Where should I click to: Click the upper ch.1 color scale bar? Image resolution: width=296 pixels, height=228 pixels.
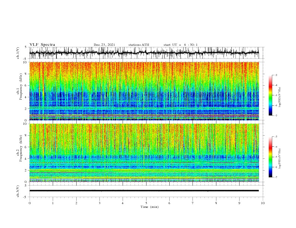point(270,95)
